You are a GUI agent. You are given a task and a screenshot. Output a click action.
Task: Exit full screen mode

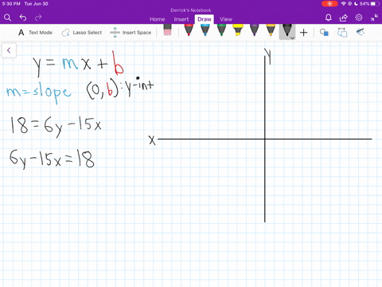374,18
